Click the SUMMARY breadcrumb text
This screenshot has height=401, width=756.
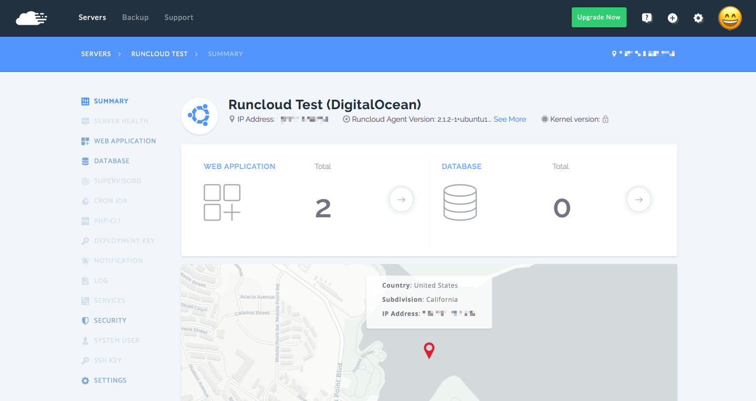click(x=225, y=54)
